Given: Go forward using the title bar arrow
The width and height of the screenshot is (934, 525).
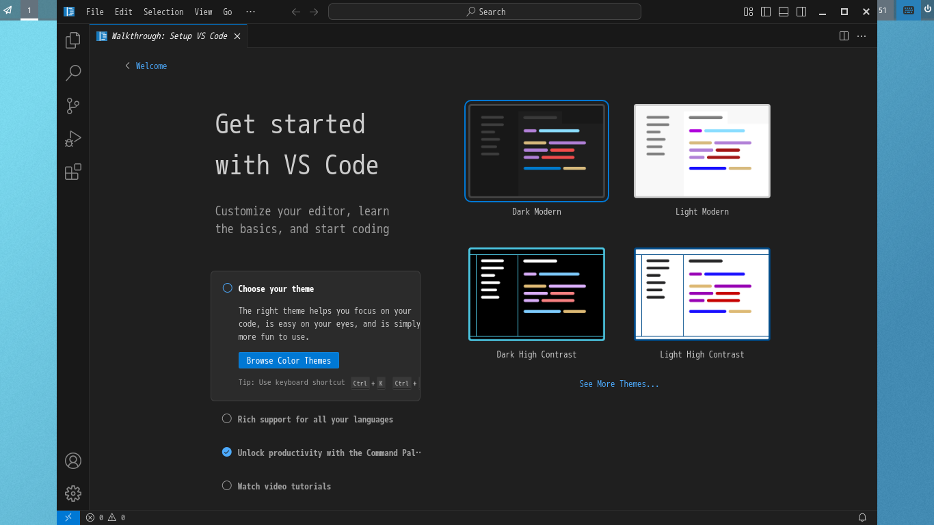Looking at the screenshot, I should pyautogui.click(x=314, y=12).
